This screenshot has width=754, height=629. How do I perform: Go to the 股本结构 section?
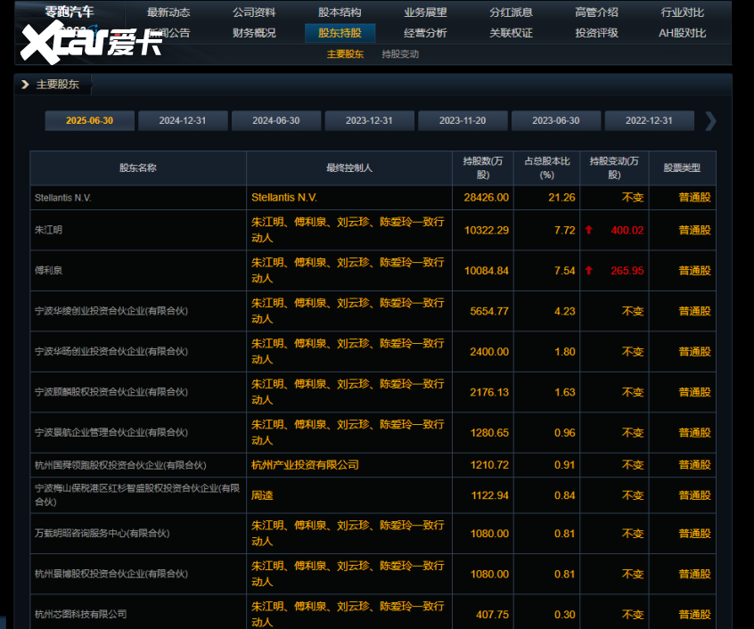[340, 12]
